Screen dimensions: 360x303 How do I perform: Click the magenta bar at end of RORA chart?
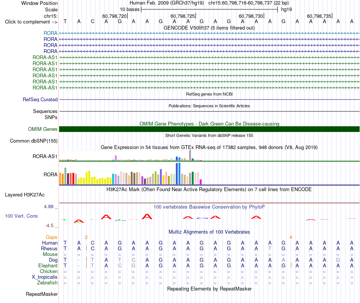pyautogui.click(x=201, y=182)
